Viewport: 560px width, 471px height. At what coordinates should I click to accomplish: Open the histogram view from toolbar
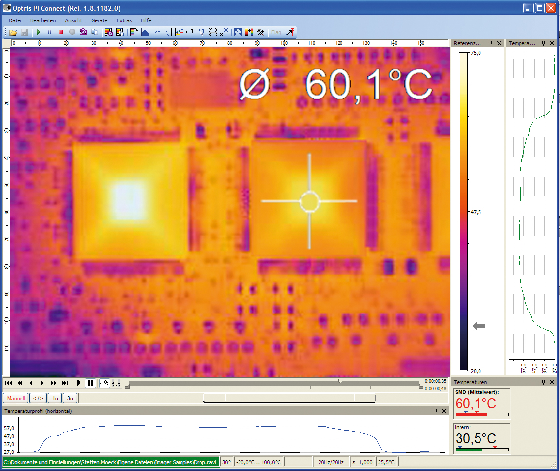point(145,32)
